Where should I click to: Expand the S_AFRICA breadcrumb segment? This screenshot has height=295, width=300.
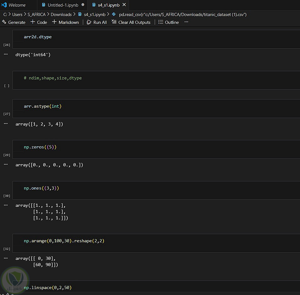point(36,14)
